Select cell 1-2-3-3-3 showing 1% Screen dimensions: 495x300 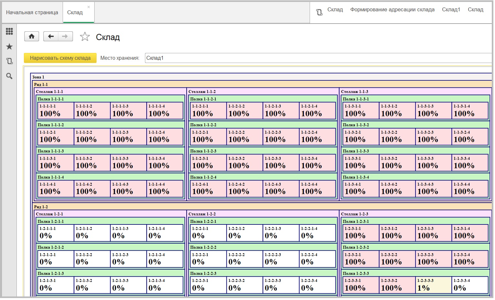433,285
